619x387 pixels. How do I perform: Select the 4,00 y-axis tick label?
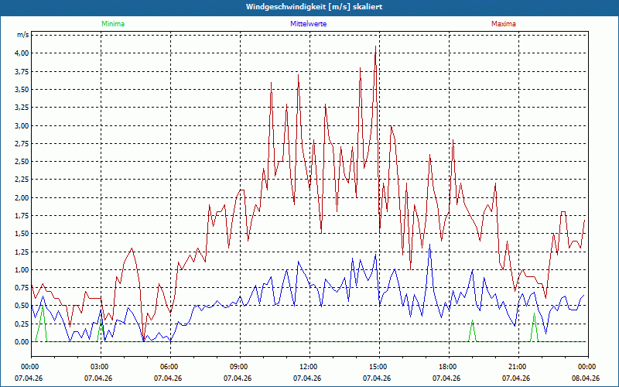21,53
